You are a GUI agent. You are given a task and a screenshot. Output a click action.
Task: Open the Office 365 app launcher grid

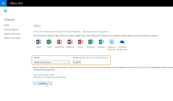[3, 3]
